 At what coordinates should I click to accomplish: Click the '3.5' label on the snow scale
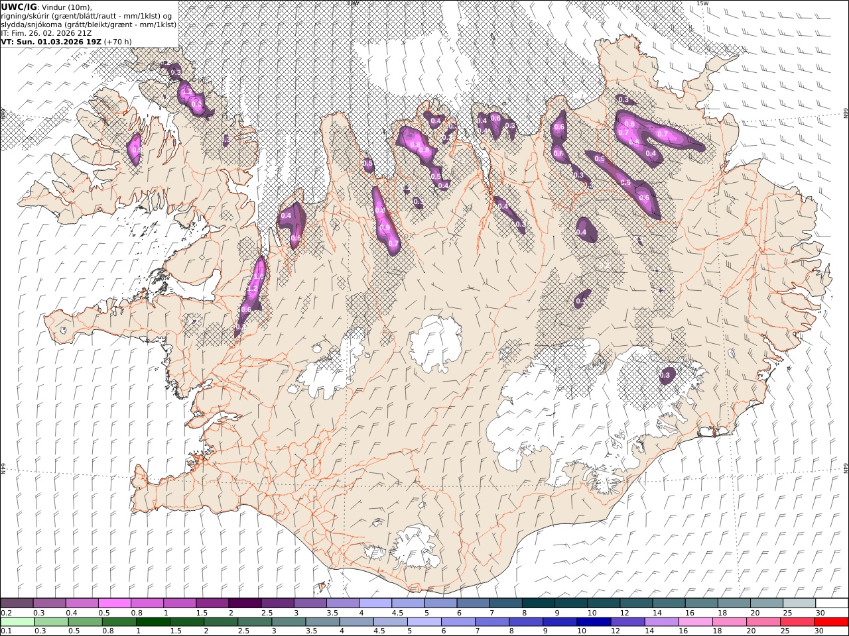(x=332, y=613)
